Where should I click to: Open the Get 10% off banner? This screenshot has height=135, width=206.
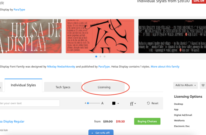click(x=101, y=132)
